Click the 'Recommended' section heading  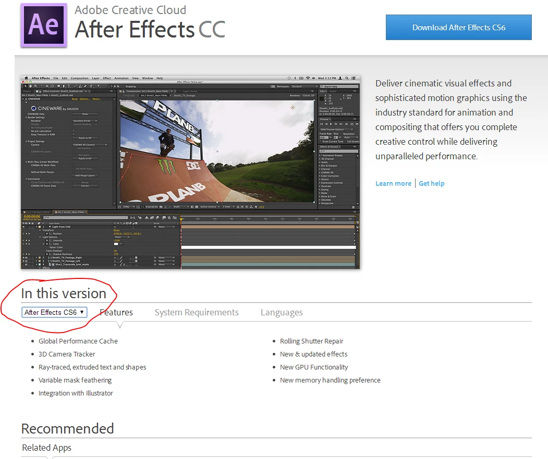coord(67,429)
